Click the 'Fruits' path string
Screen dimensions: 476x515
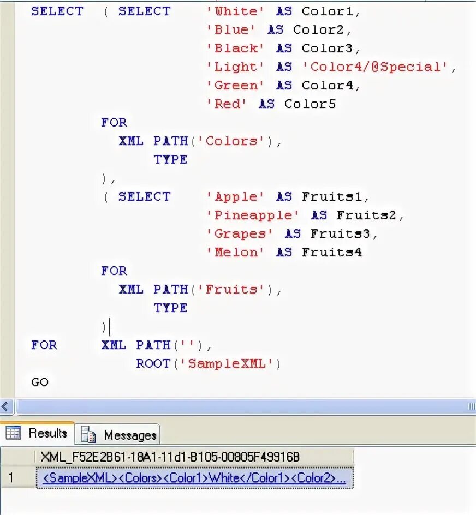(231, 290)
